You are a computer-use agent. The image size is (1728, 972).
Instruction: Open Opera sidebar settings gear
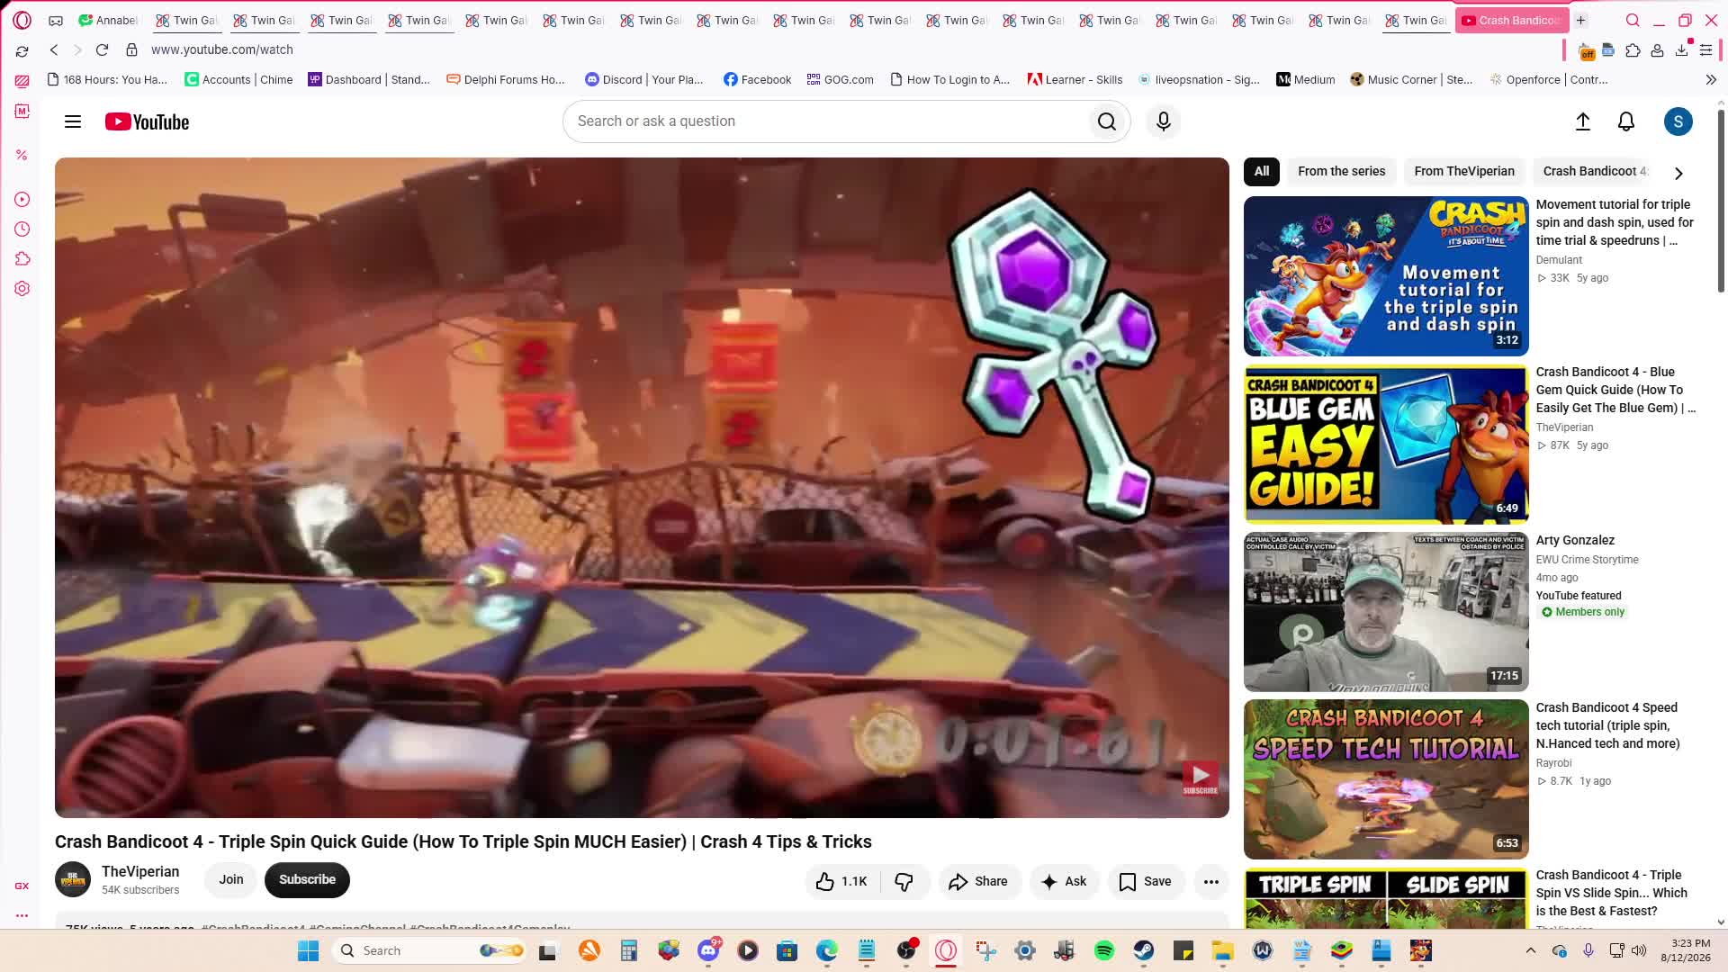[22, 288]
